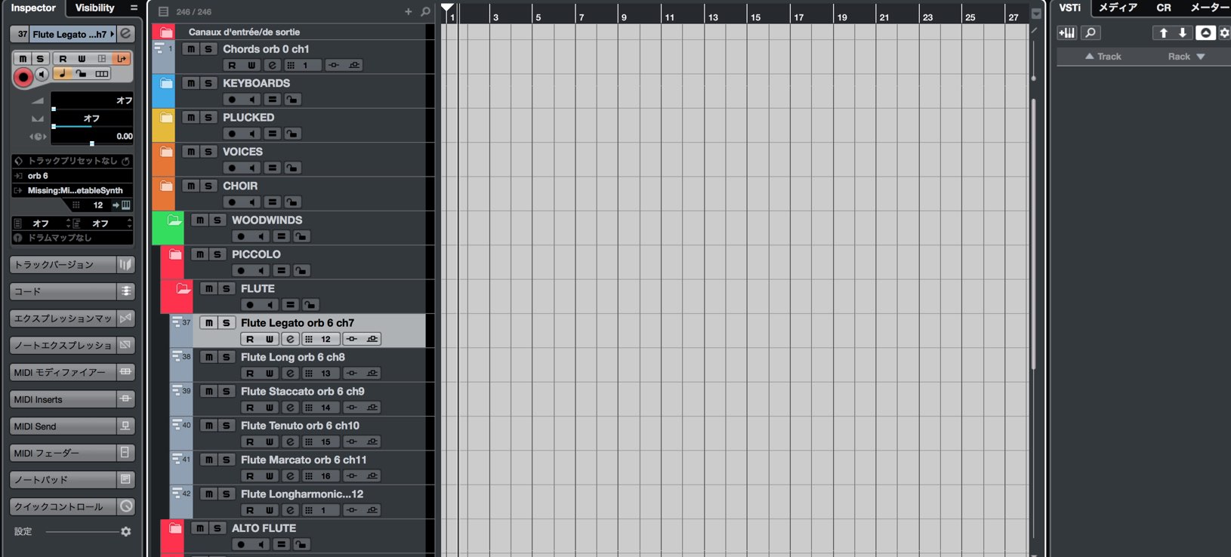Enable read automation on Flute Tenuto track
This screenshot has width=1231, height=557.
pos(250,442)
